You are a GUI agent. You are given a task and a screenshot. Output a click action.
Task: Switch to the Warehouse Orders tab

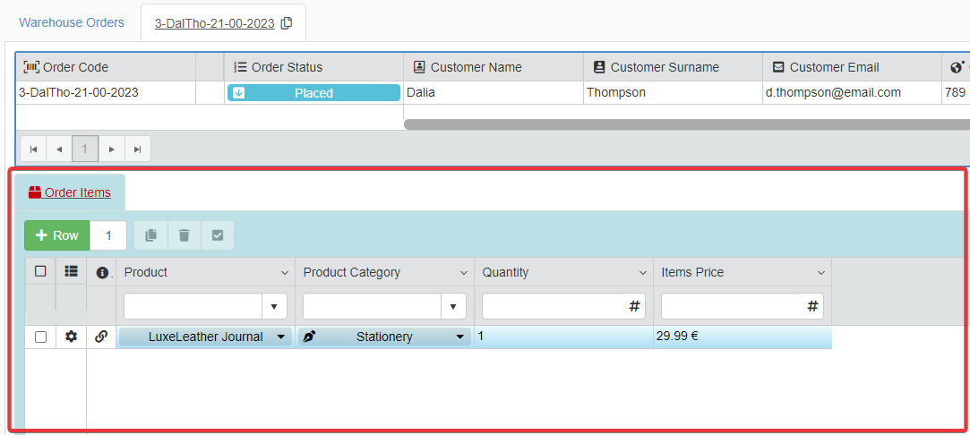72,22
